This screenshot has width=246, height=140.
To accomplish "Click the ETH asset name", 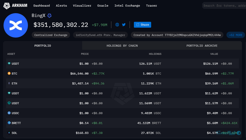I will (x=14, y=83).
